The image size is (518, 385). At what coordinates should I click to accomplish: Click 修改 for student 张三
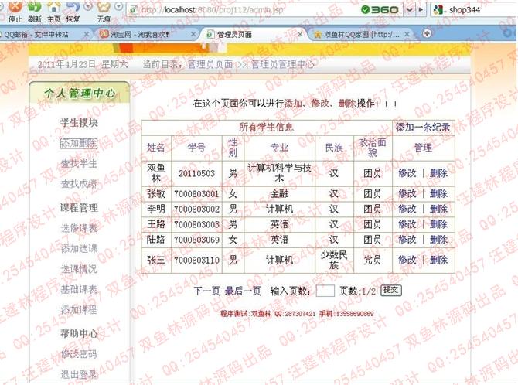(407, 260)
